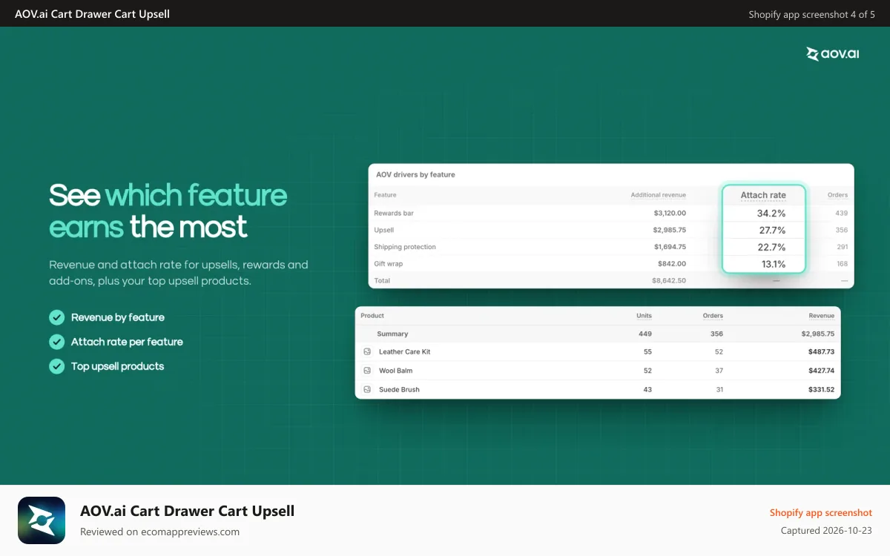The height and width of the screenshot is (556, 890).
Task: Click the $8,642.50 total revenue
Action: pyautogui.click(x=669, y=280)
